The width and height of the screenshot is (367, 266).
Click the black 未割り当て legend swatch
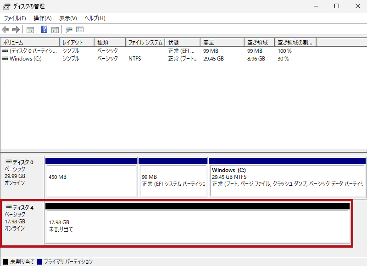[x=5, y=262]
